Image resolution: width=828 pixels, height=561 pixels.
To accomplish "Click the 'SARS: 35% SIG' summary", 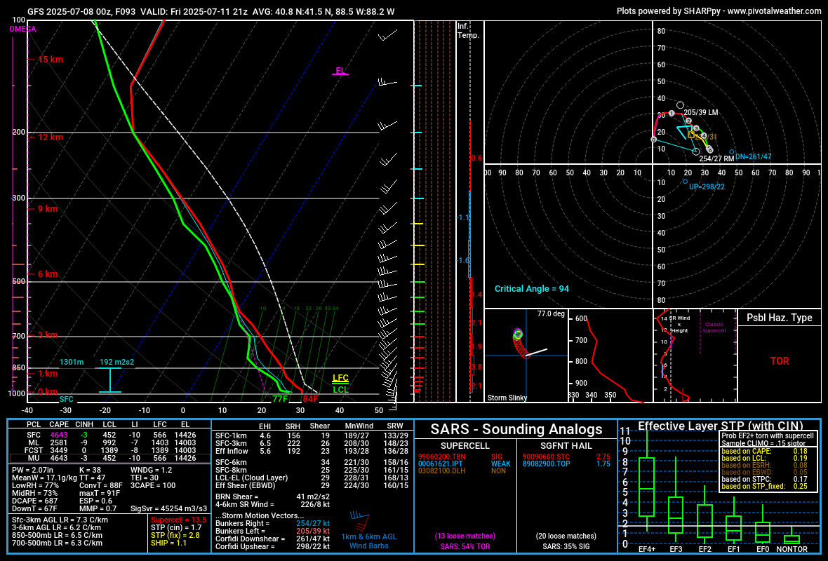I will pos(566,546).
